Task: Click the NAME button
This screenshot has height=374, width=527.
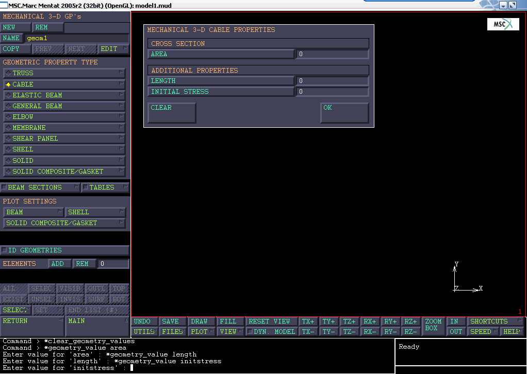Action: point(11,38)
